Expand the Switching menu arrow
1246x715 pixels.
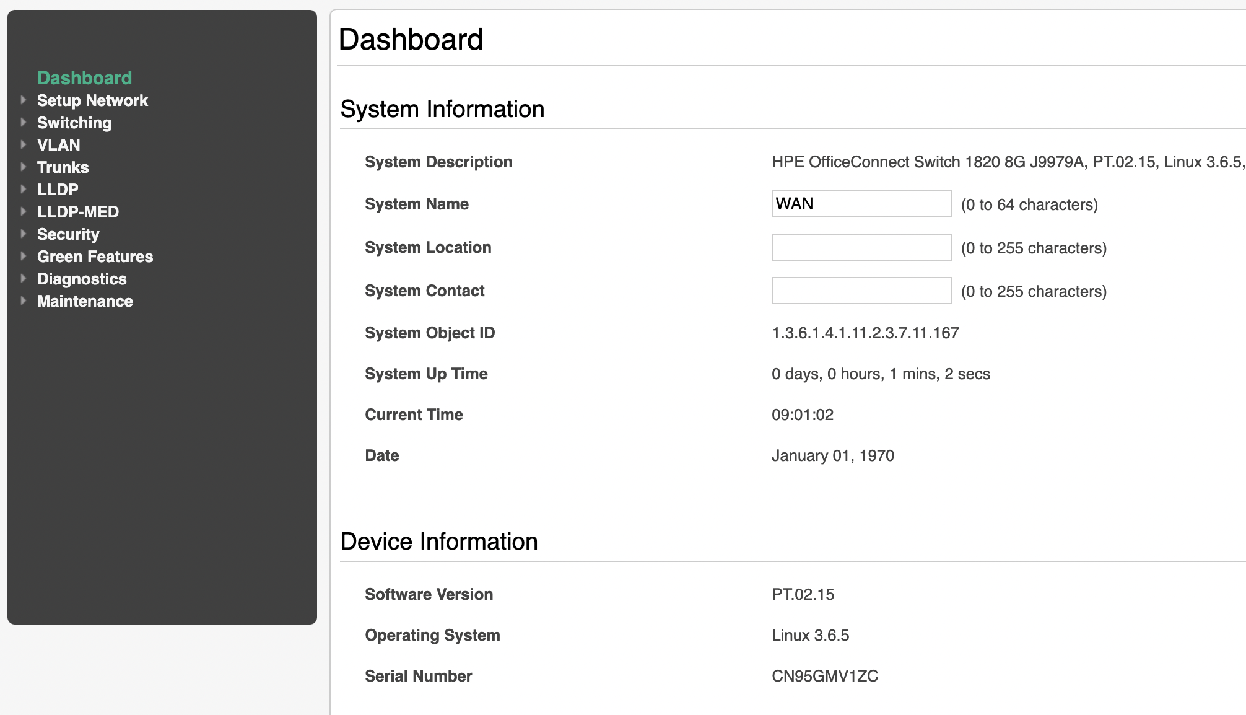pyautogui.click(x=24, y=122)
